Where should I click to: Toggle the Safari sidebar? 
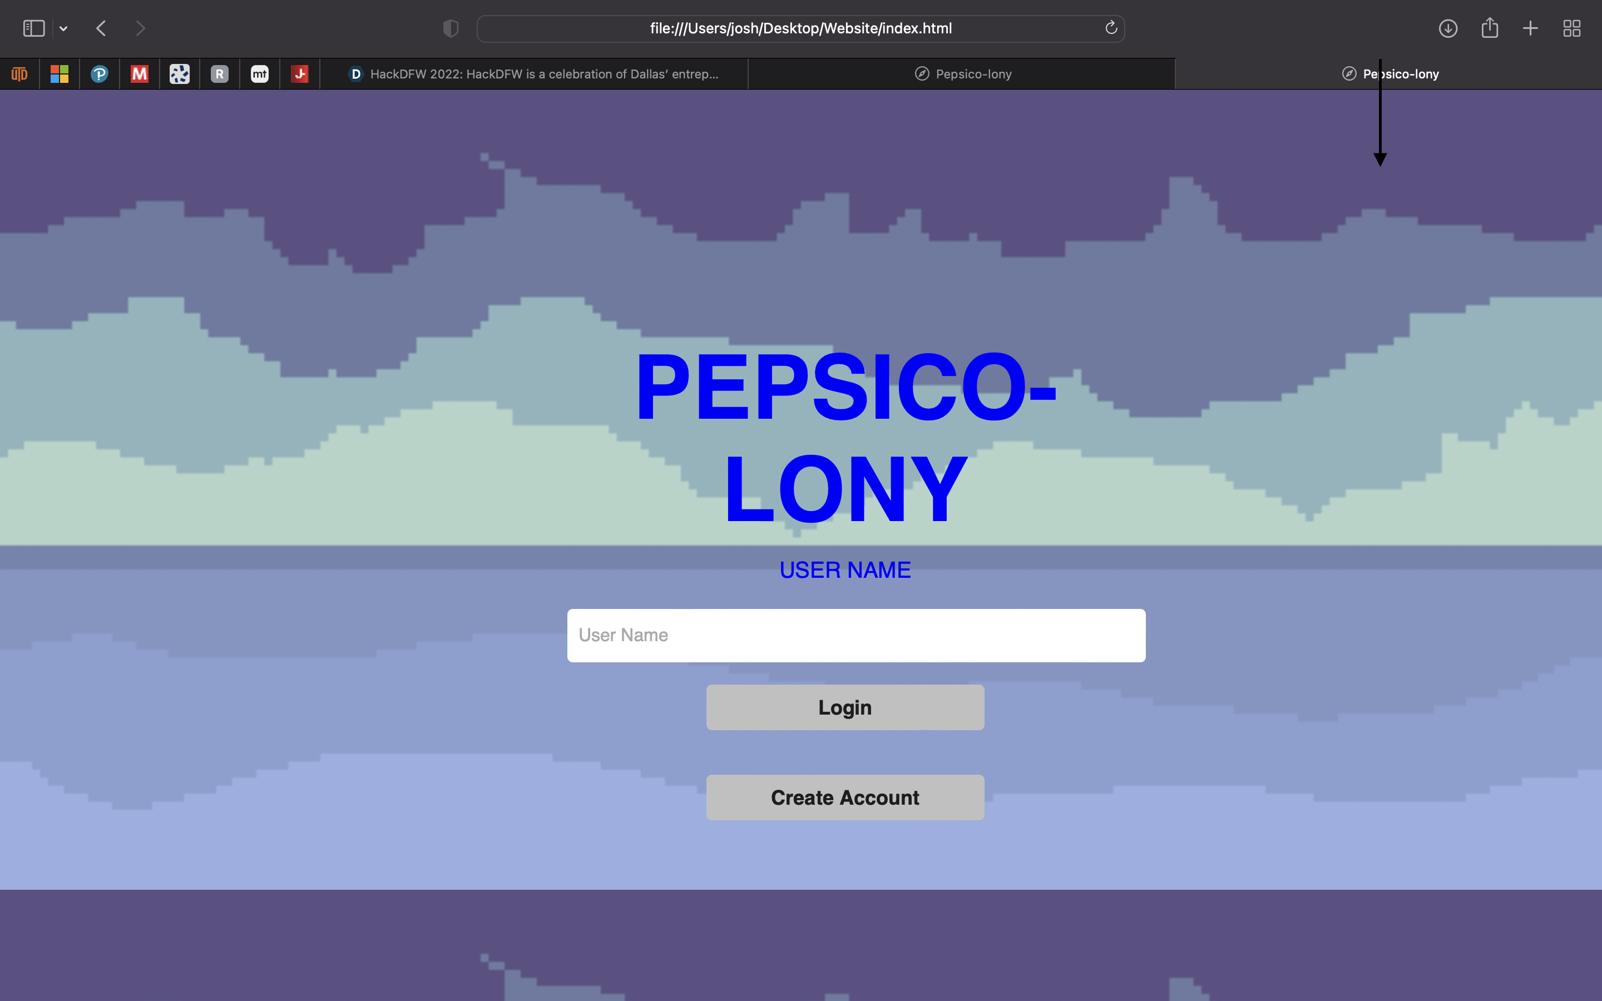34,28
